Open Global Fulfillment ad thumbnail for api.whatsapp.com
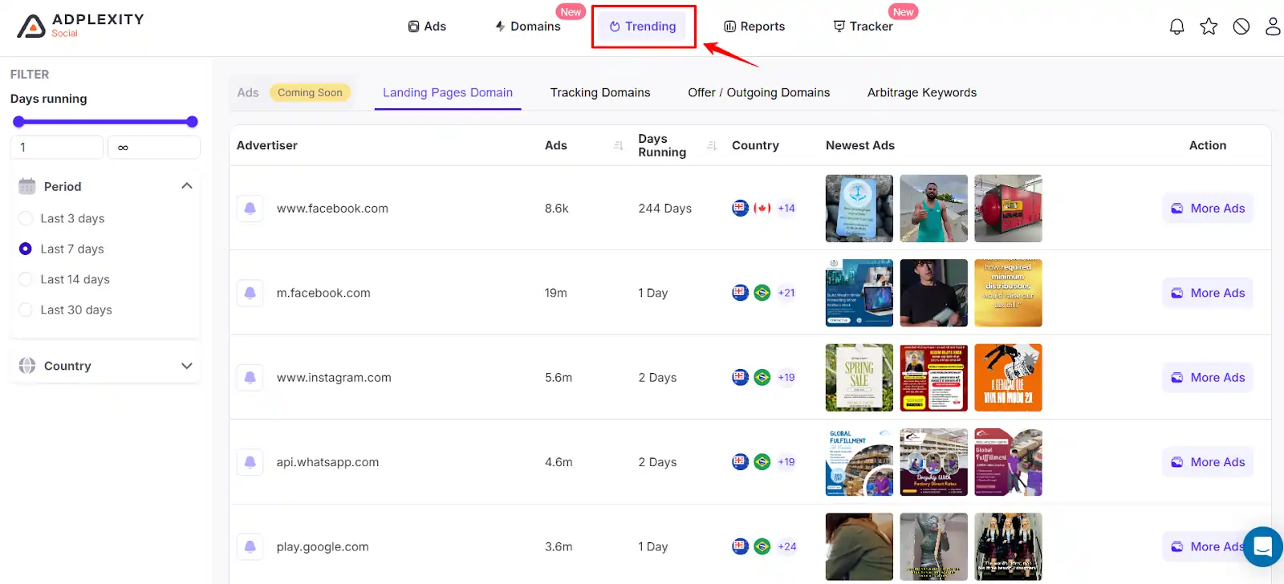 point(859,462)
